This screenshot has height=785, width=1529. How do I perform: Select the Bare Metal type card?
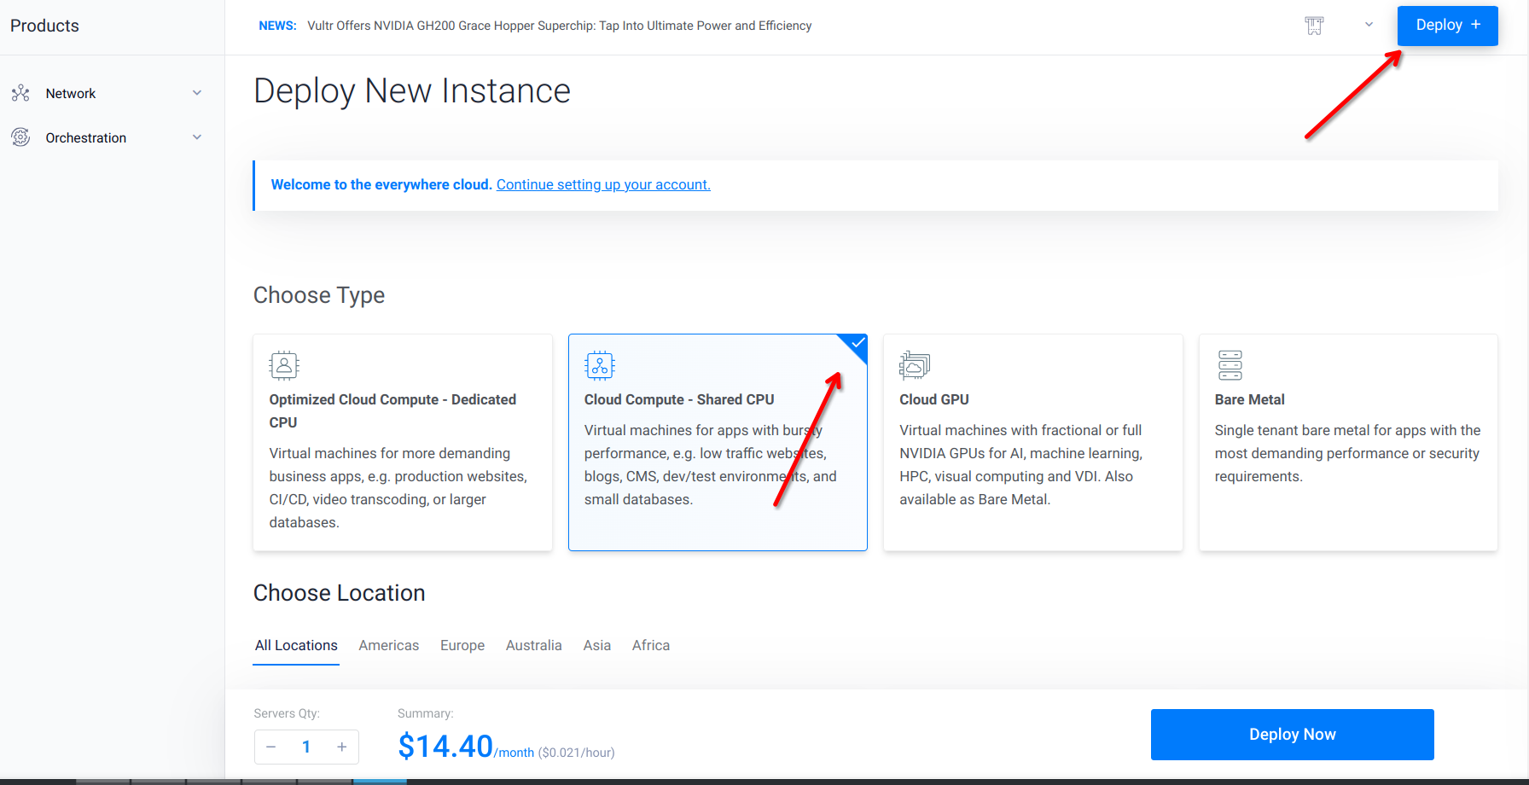pyautogui.click(x=1348, y=442)
